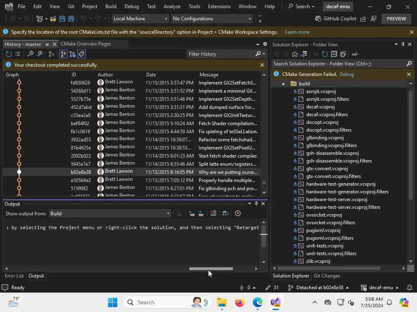
Task: Click Search Solution Explorer input field
Action: coord(339,64)
